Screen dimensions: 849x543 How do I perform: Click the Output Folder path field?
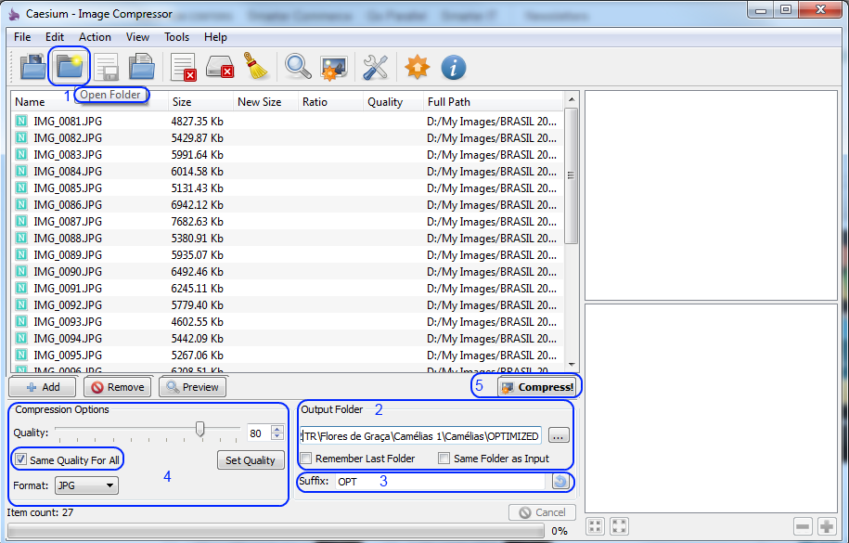pyautogui.click(x=420, y=435)
